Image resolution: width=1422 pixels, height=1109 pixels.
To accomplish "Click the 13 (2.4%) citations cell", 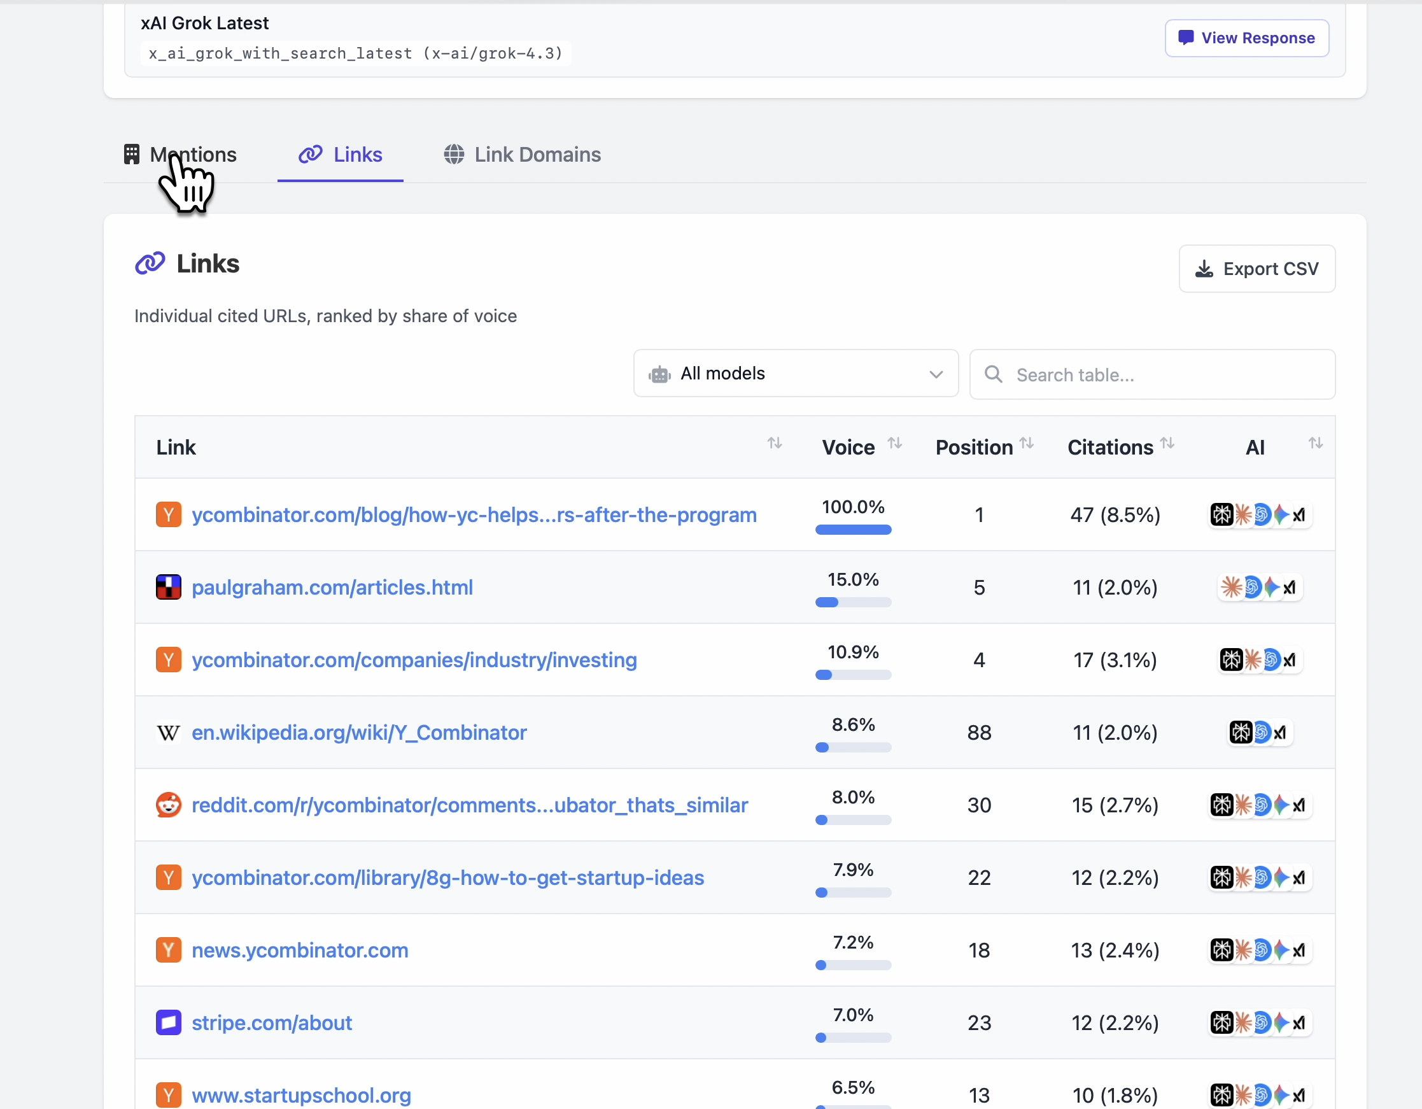I will click(x=1115, y=950).
